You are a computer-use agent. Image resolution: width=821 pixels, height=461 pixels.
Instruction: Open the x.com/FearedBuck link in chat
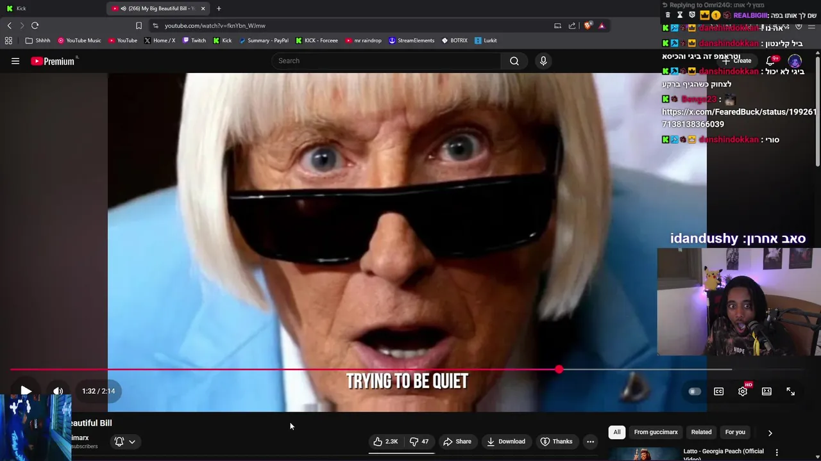739,118
